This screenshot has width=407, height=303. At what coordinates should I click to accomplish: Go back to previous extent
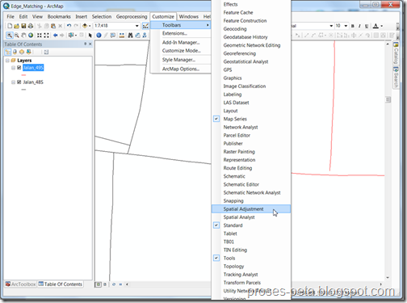[55, 36]
